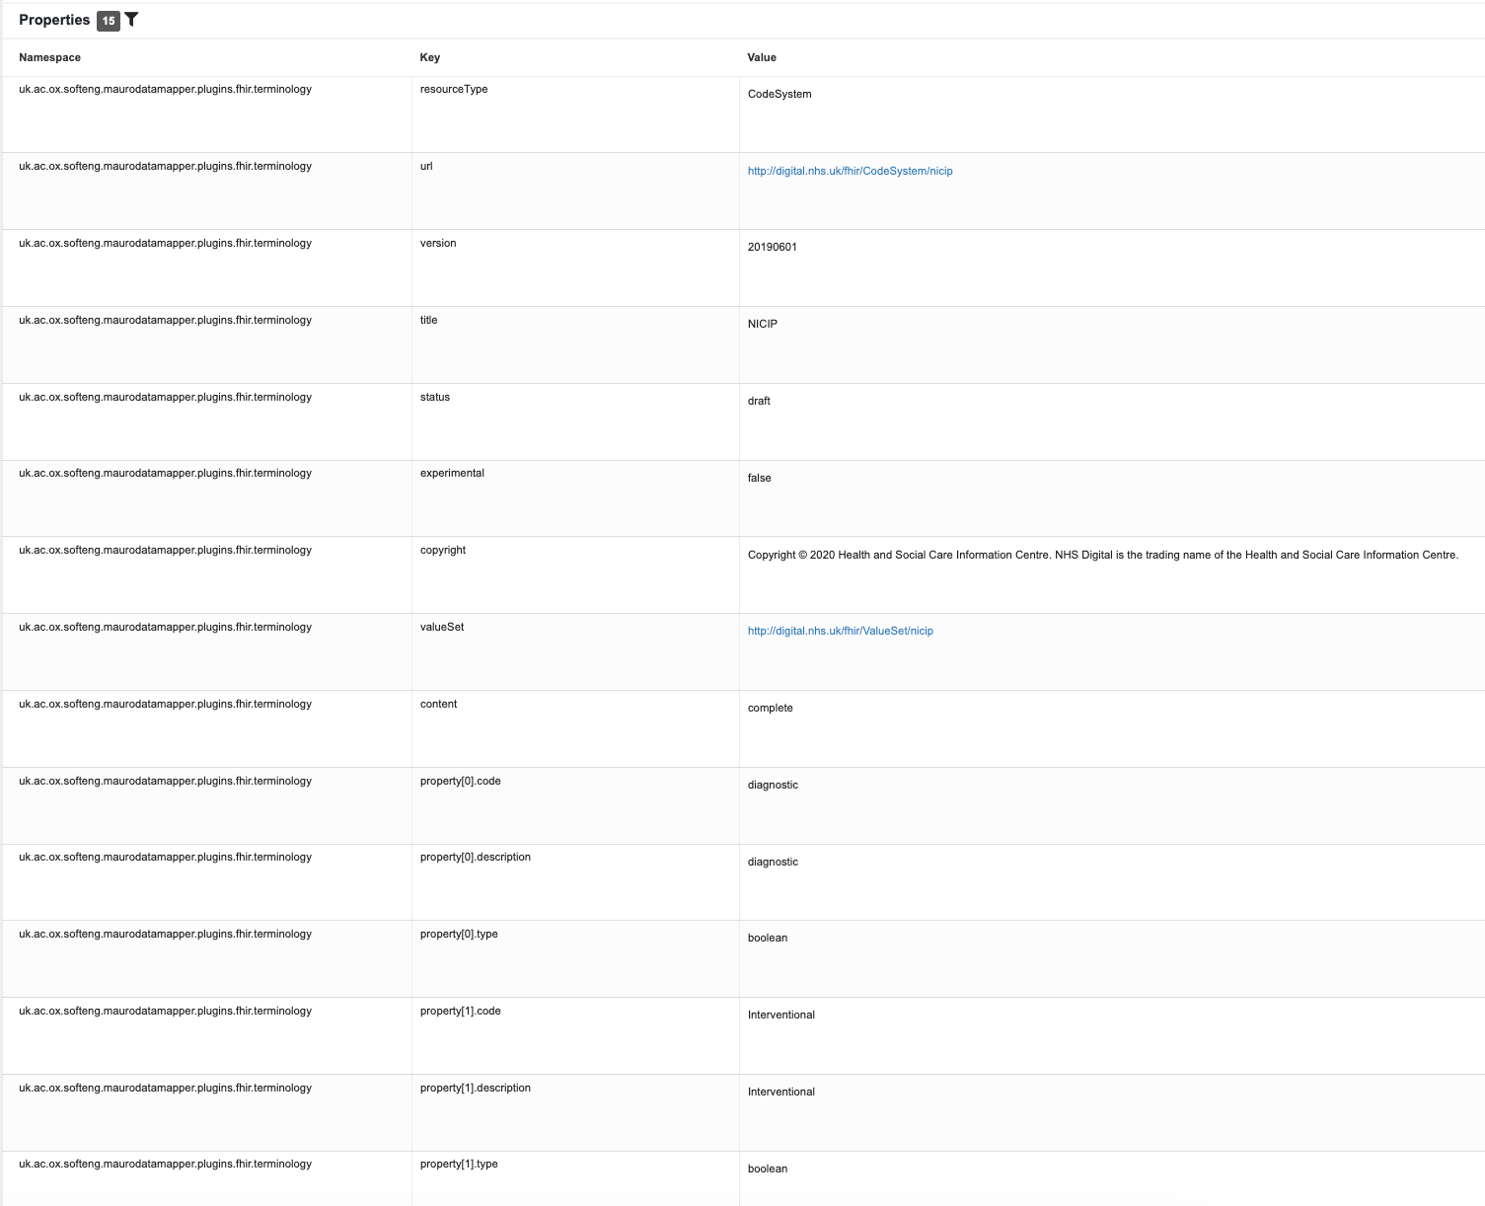Sort by the Key column header
The height and width of the screenshot is (1206, 1485).
(x=430, y=57)
